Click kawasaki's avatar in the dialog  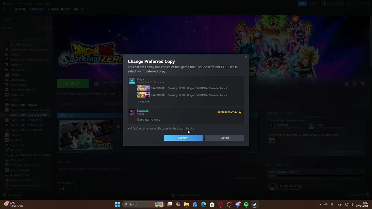pyautogui.click(x=132, y=112)
